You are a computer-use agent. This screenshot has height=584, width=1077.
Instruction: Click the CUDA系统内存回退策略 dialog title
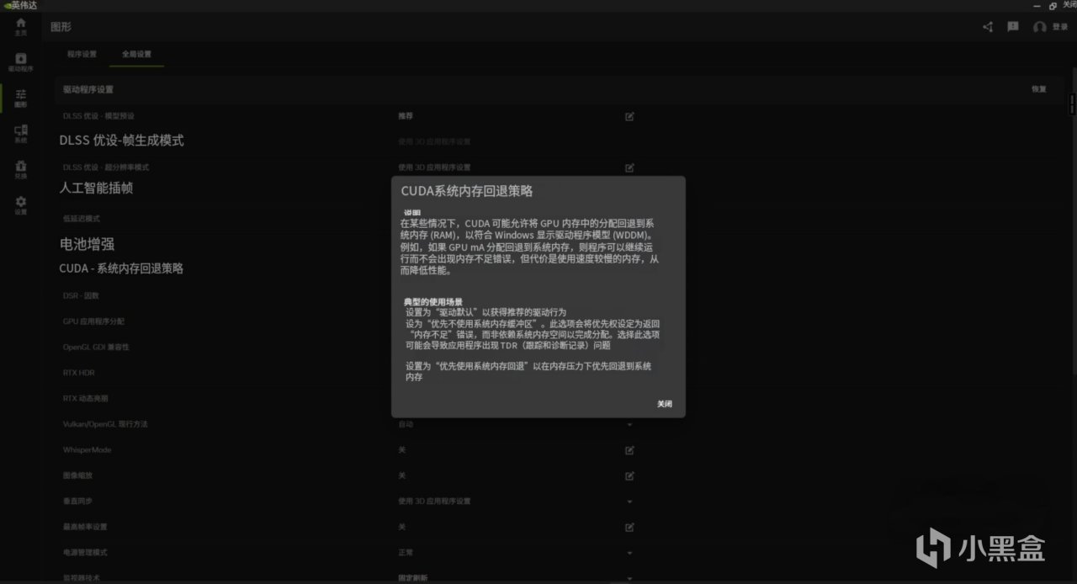[467, 191]
